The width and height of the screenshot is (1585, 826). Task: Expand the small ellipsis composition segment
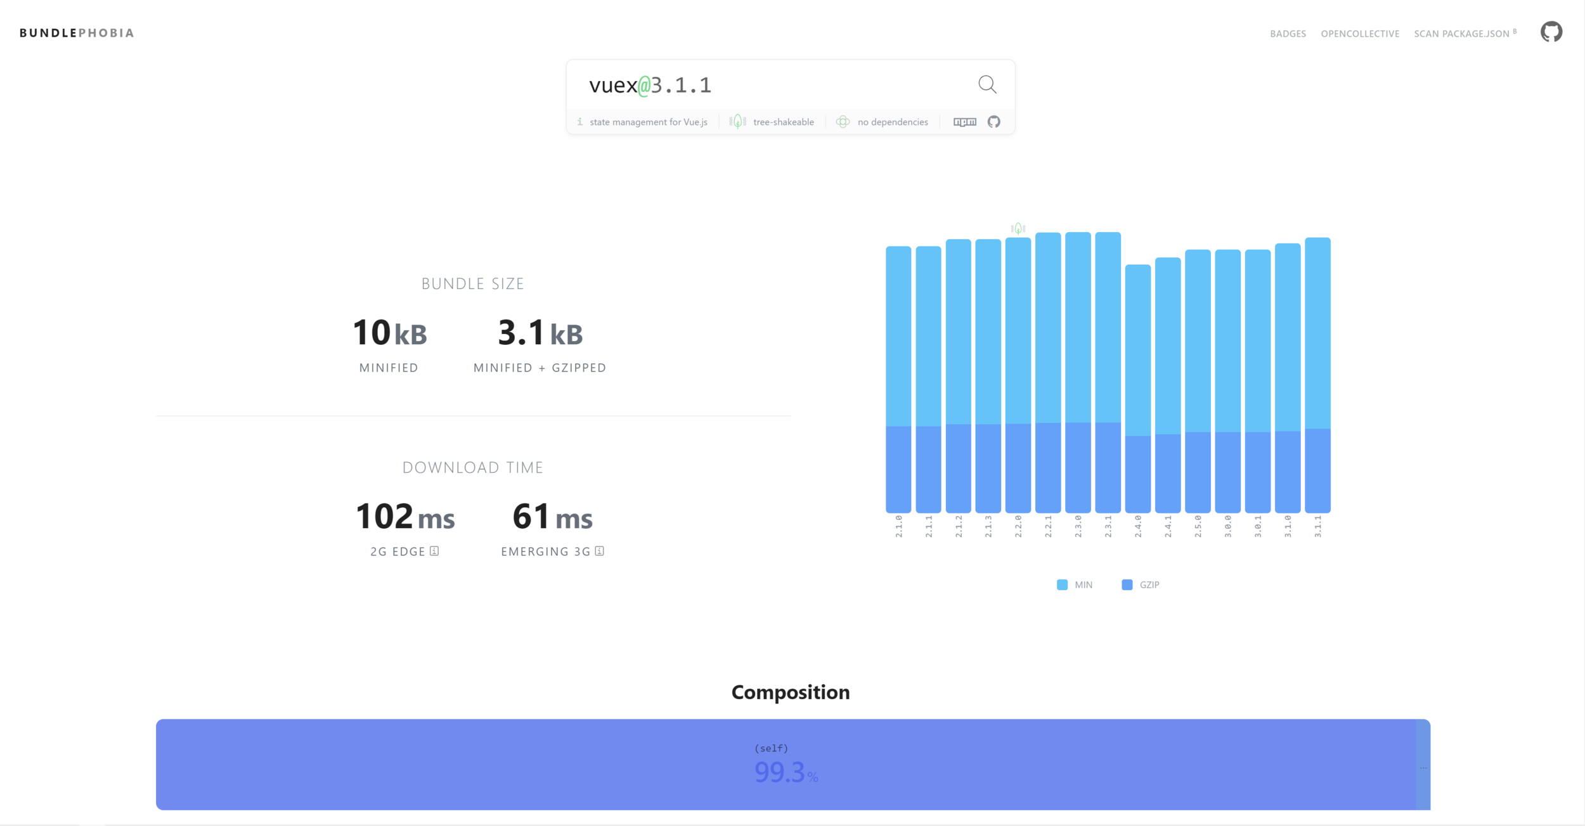(x=1423, y=767)
